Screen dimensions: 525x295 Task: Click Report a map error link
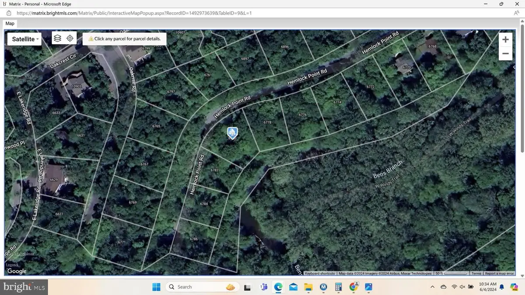(x=499, y=274)
